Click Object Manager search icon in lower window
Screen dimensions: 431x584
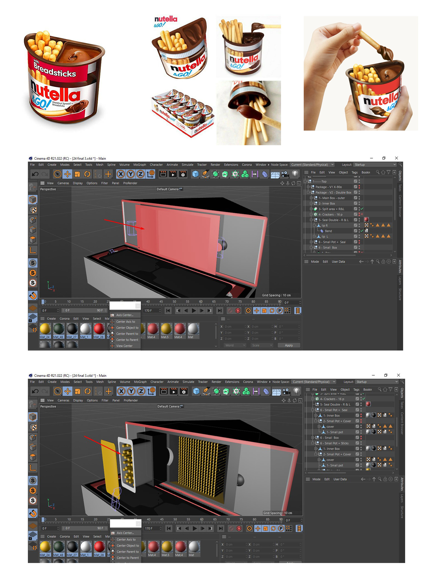pos(380,389)
